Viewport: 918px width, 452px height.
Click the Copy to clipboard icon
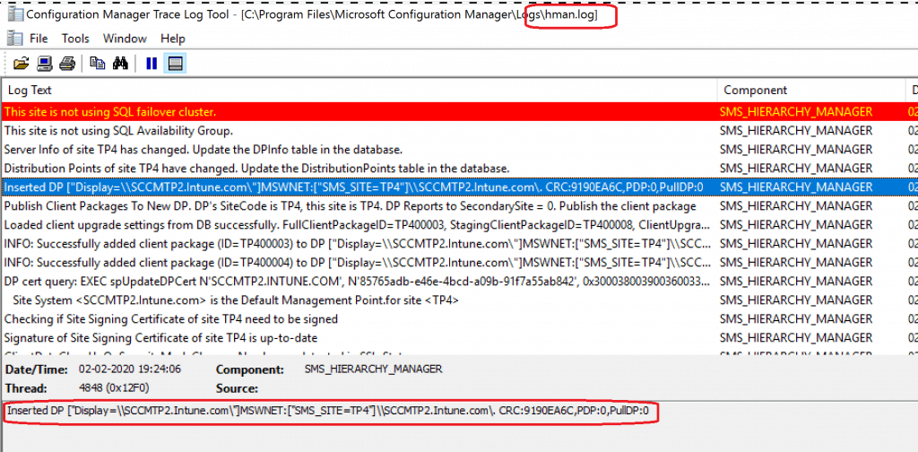pyautogui.click(x=98, y=64)
